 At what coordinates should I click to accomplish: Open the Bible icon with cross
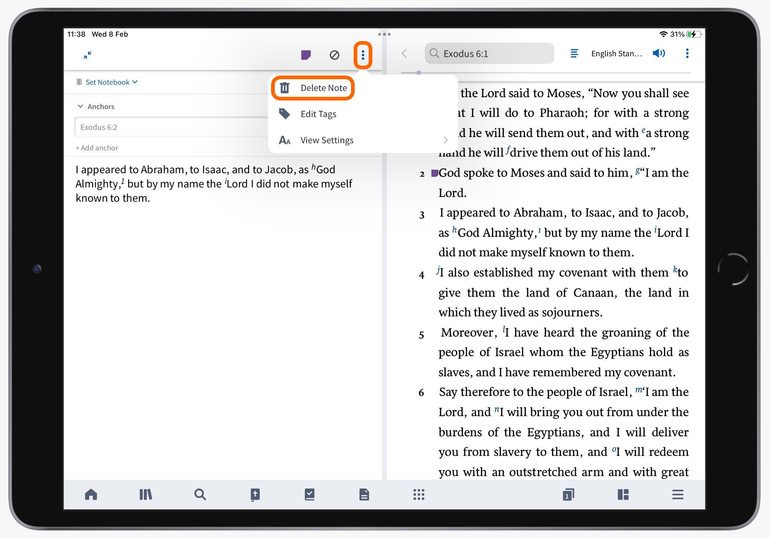(x=255, y=495)
